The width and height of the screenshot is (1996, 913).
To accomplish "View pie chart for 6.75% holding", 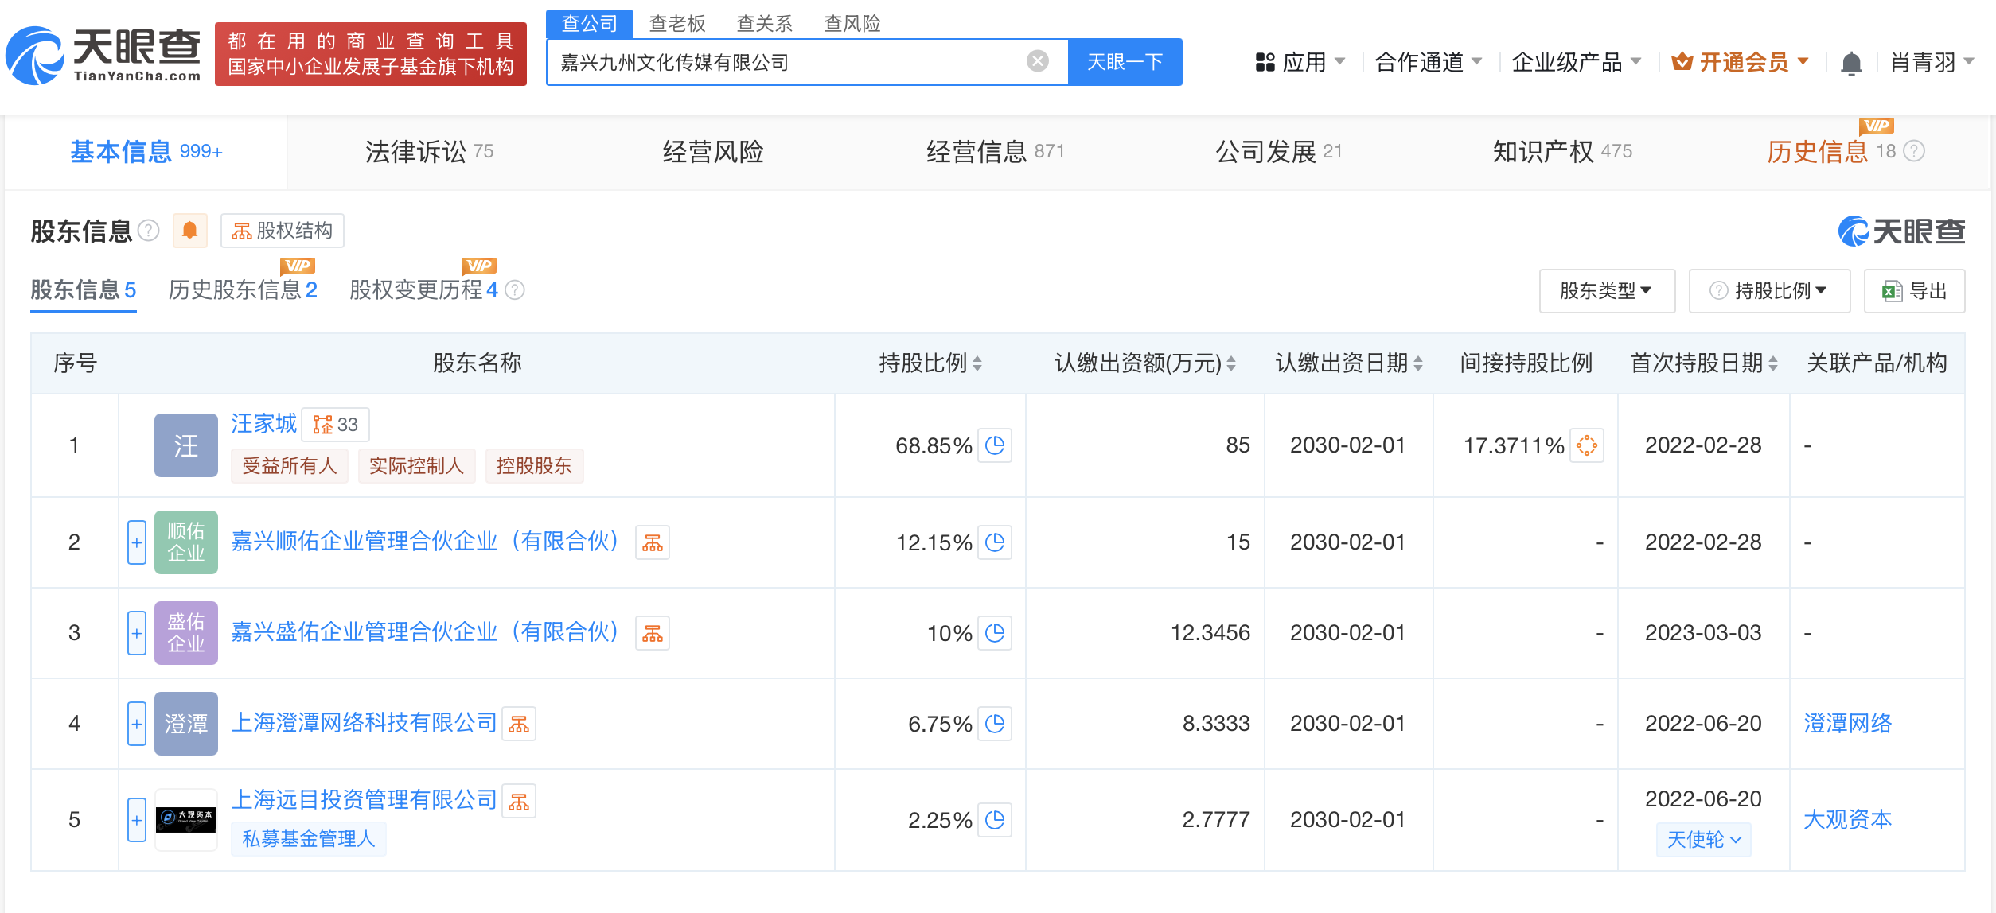I will (995, 724).
